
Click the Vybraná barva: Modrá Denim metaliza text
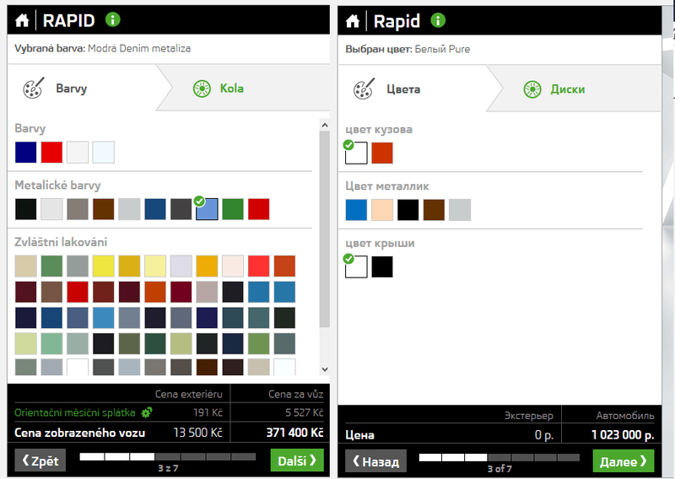pyautogui.click(x=102, y=48)
